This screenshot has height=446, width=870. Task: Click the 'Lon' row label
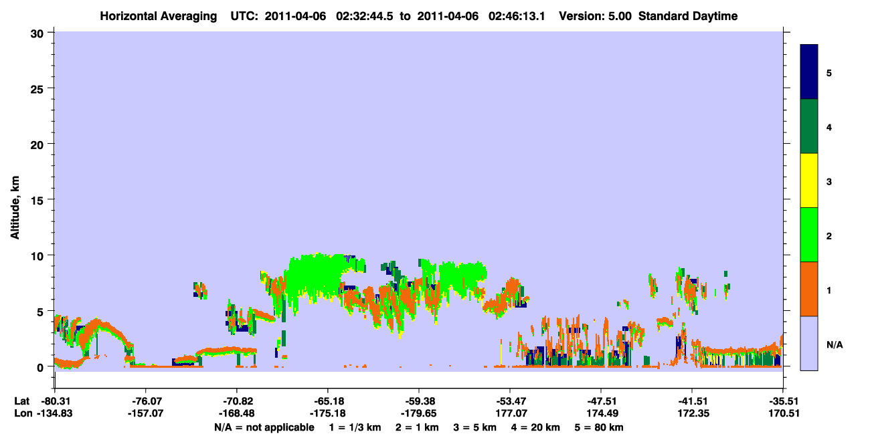[x=22, y=413]
